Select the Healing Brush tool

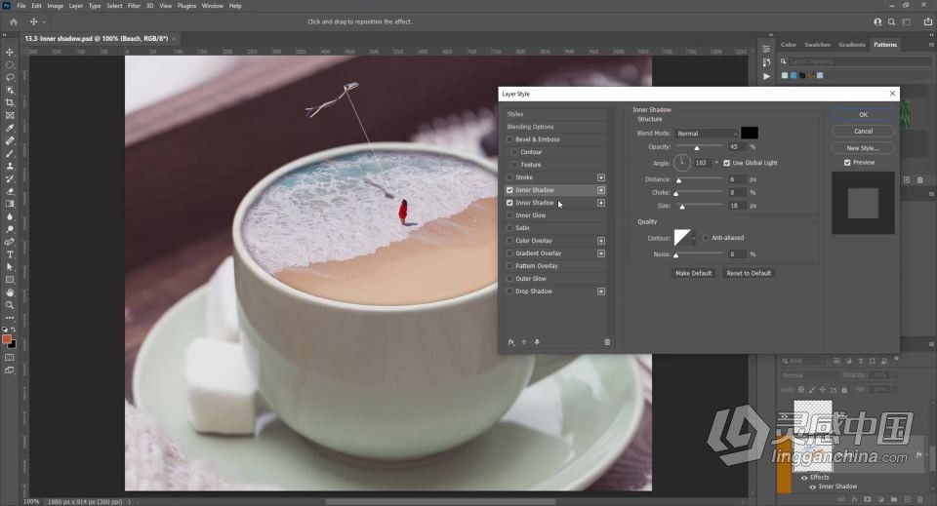point(10,140)
